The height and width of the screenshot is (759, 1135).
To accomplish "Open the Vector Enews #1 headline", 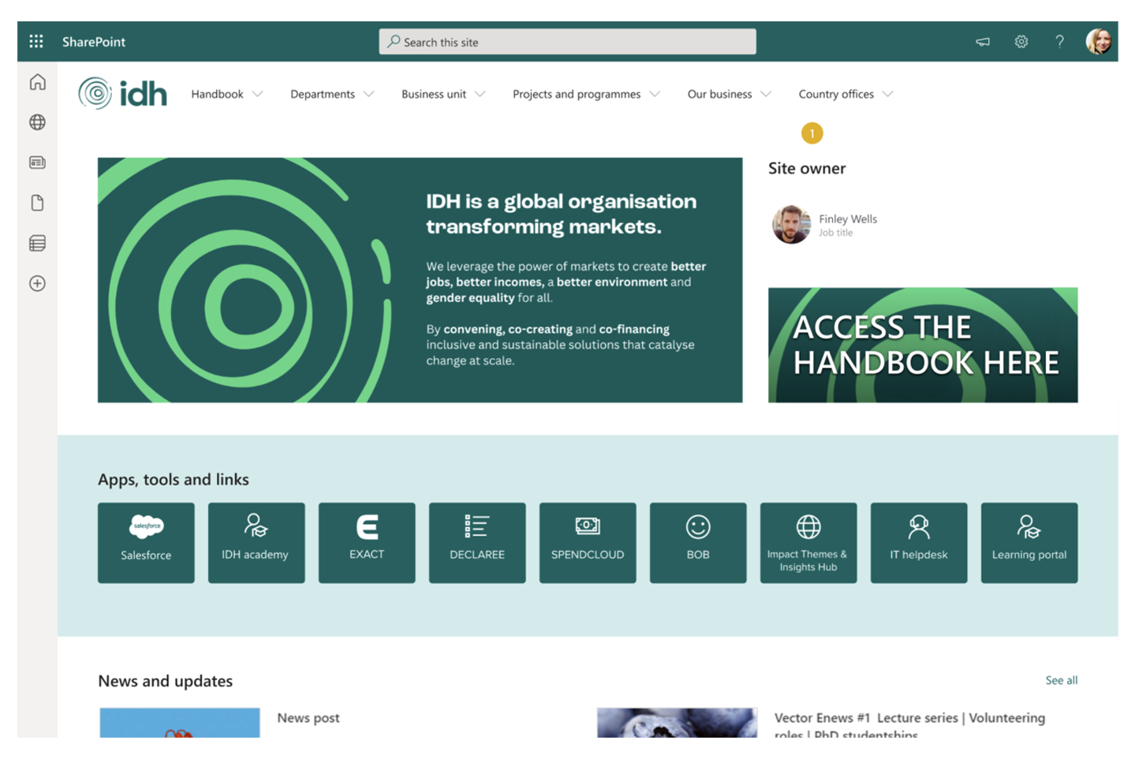I will point(909,725).
